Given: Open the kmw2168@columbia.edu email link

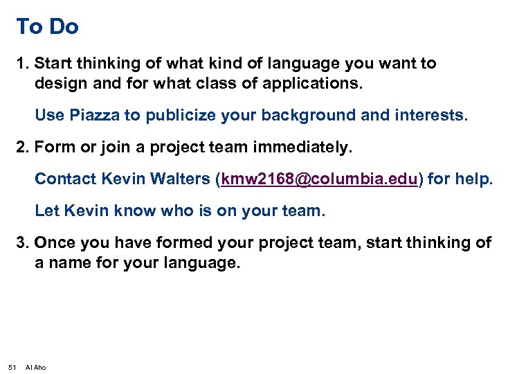Looking at the screenshot, I should click(x=319, y=179).
